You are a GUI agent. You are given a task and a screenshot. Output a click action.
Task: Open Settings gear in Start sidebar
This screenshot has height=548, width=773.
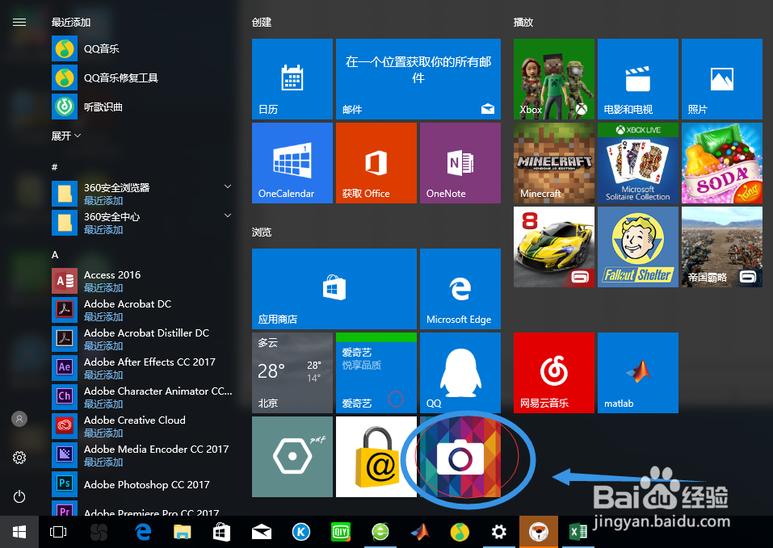pyautogui.click(x=19, y=458)
